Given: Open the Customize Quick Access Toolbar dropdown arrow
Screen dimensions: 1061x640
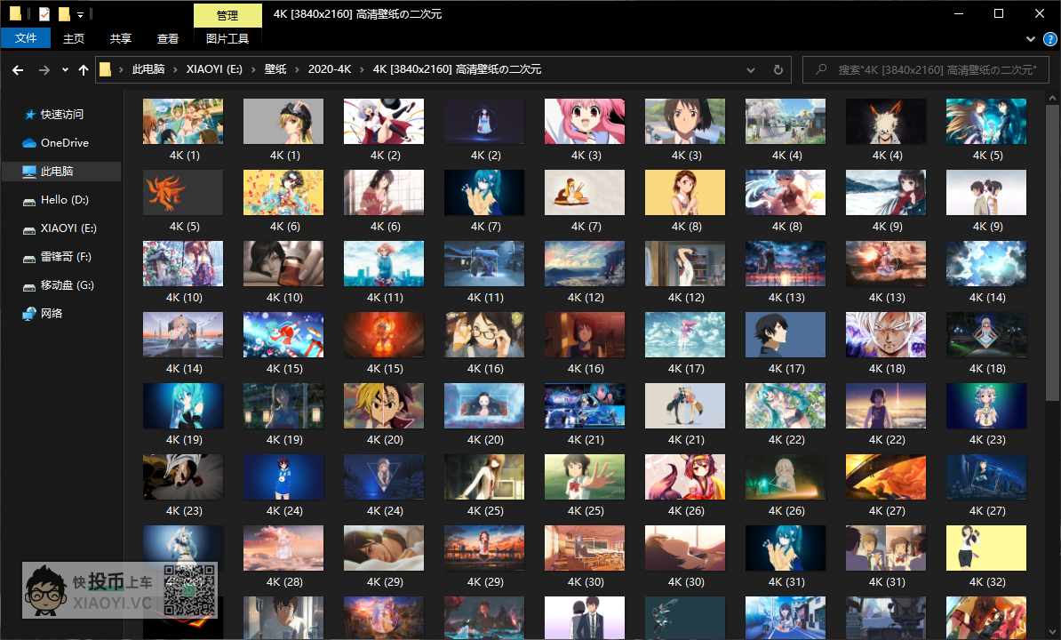Looking at the screenshot, I should [80, 14].
